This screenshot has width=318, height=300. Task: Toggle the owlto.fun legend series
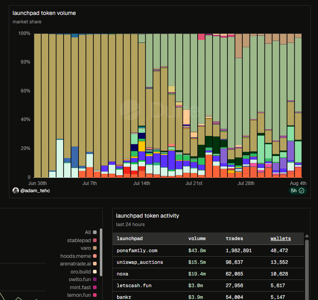[83, 279]
